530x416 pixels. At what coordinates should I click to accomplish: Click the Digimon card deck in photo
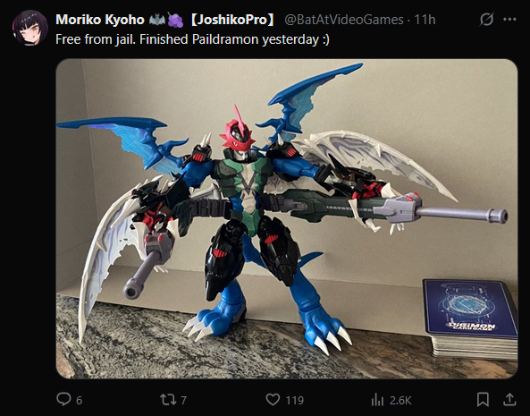coord(470,318)
